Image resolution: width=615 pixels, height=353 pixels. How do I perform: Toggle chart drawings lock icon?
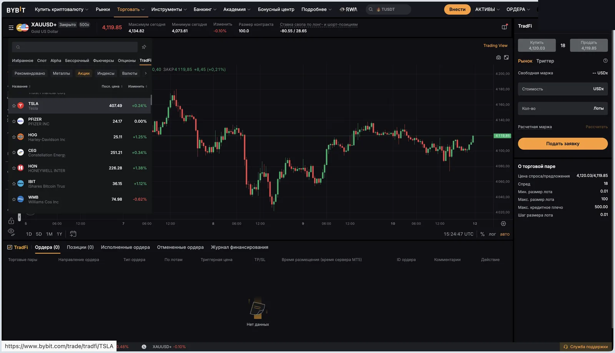pyautogui.click(x=11, y=220)
